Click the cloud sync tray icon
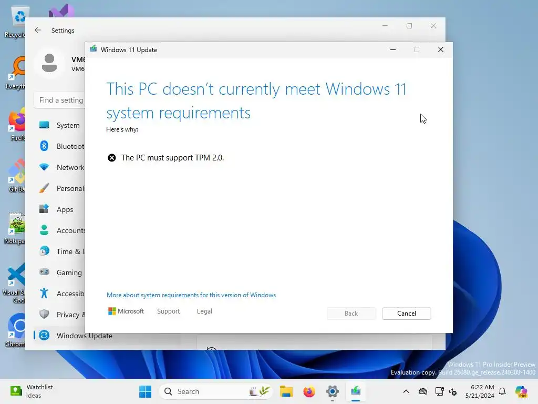Image resolution: width=538 pixels, height=404 pixels. click(x=423, y=391)
